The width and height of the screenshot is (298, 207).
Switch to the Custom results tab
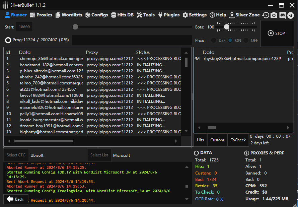[x=217, y=140]
